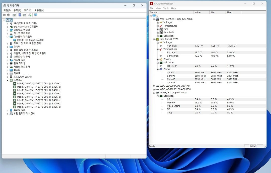The height and width of the screenshot is (173, 271).
Task: Select the Powers flame icon in HWMonitor
Action: [x=161, y=59]
